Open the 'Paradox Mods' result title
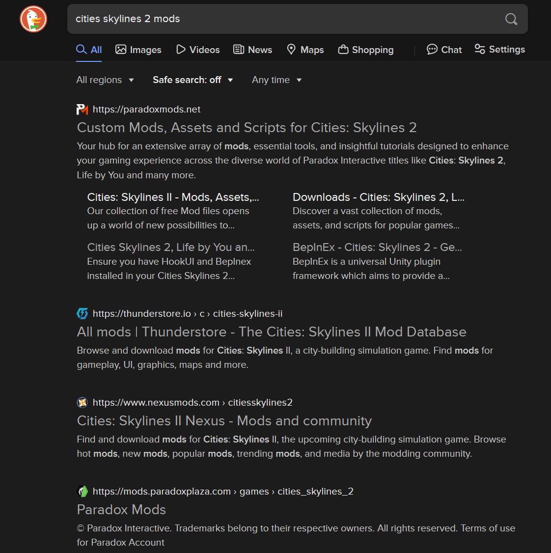551x553 pixels. click(x=121, y=510)
